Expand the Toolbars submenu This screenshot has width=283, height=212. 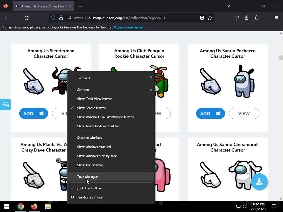[x=111, y=78]
